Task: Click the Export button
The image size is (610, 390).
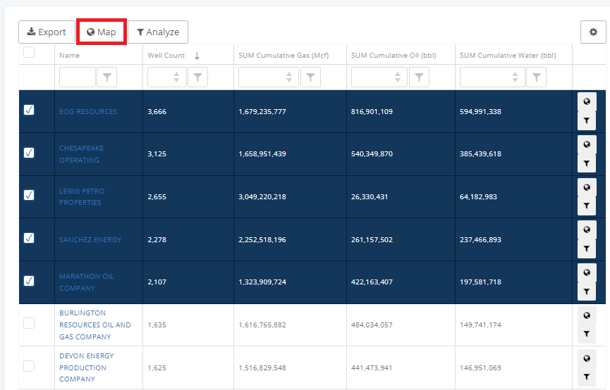Action: (x=47, y=32)
